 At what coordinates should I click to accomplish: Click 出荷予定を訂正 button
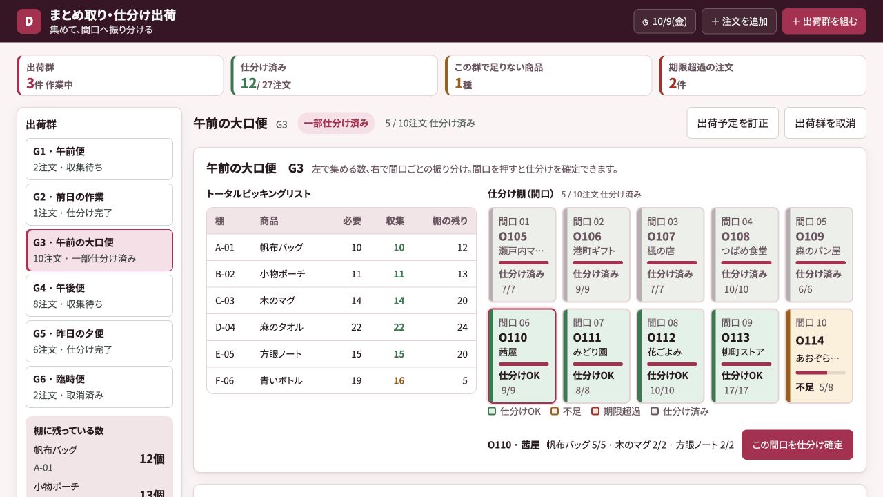point(733,123)
